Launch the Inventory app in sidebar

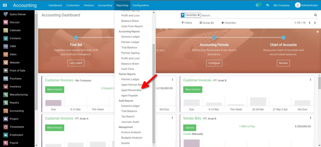pos(6,87)
